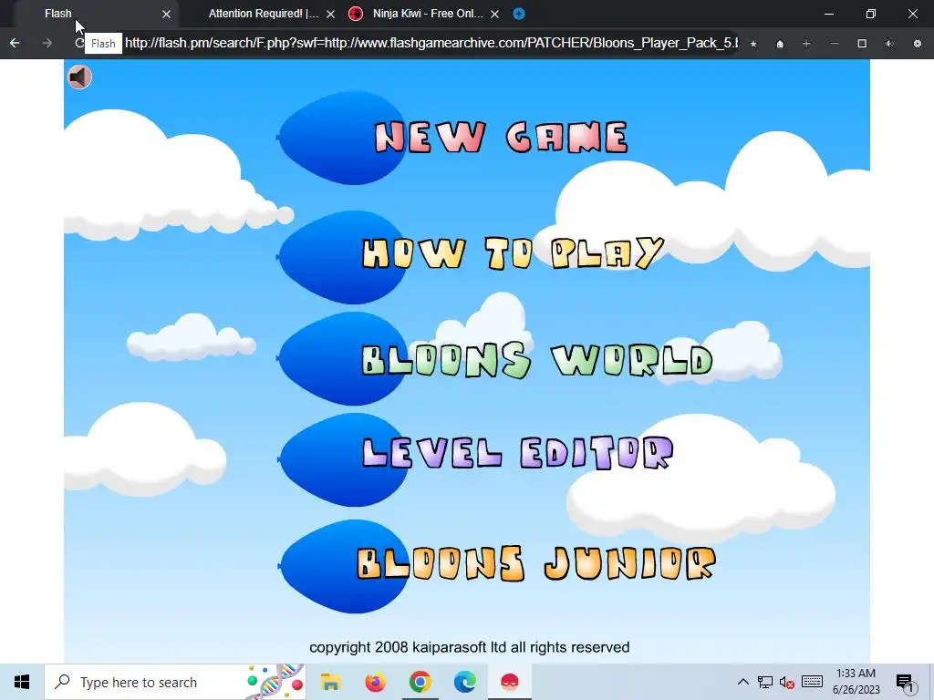The image size is (934, 700).
Task: Go back to previous page
Action: 15,43
